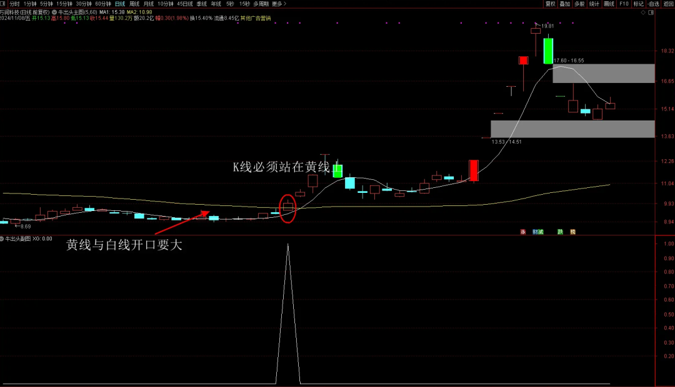The image size is (675, 387).
Task: Select the 周线 weekly period tab
Action: (x=134, y=4)
